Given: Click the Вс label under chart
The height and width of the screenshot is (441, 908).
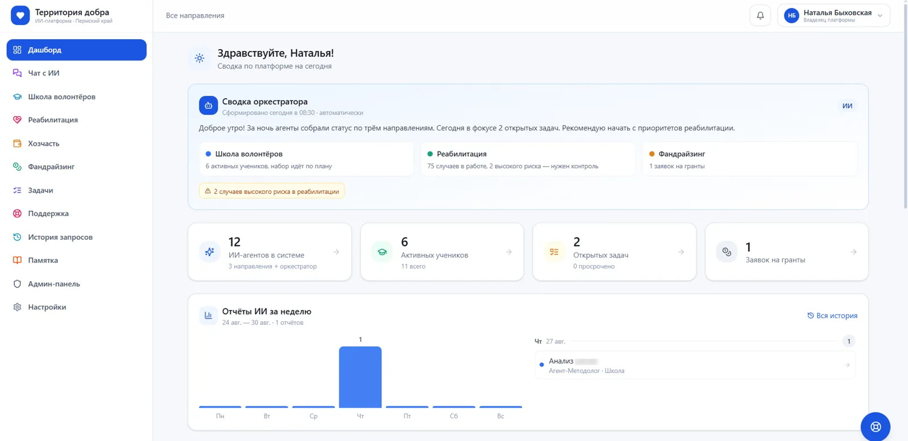Looking at the screenshot, I should point(501,416).
